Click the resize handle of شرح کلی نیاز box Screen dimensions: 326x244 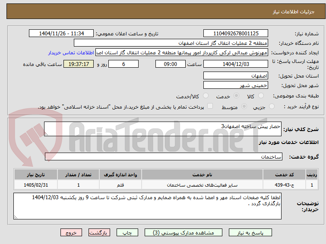(x=46, y=134)
